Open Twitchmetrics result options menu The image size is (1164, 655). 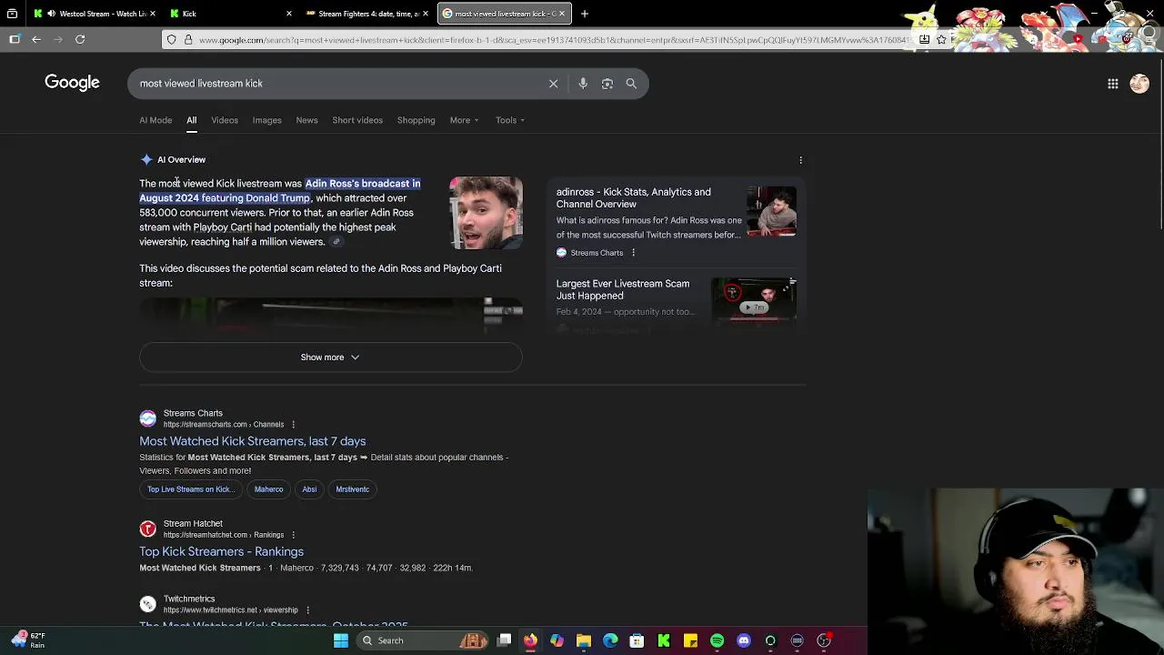pos(307,610)
